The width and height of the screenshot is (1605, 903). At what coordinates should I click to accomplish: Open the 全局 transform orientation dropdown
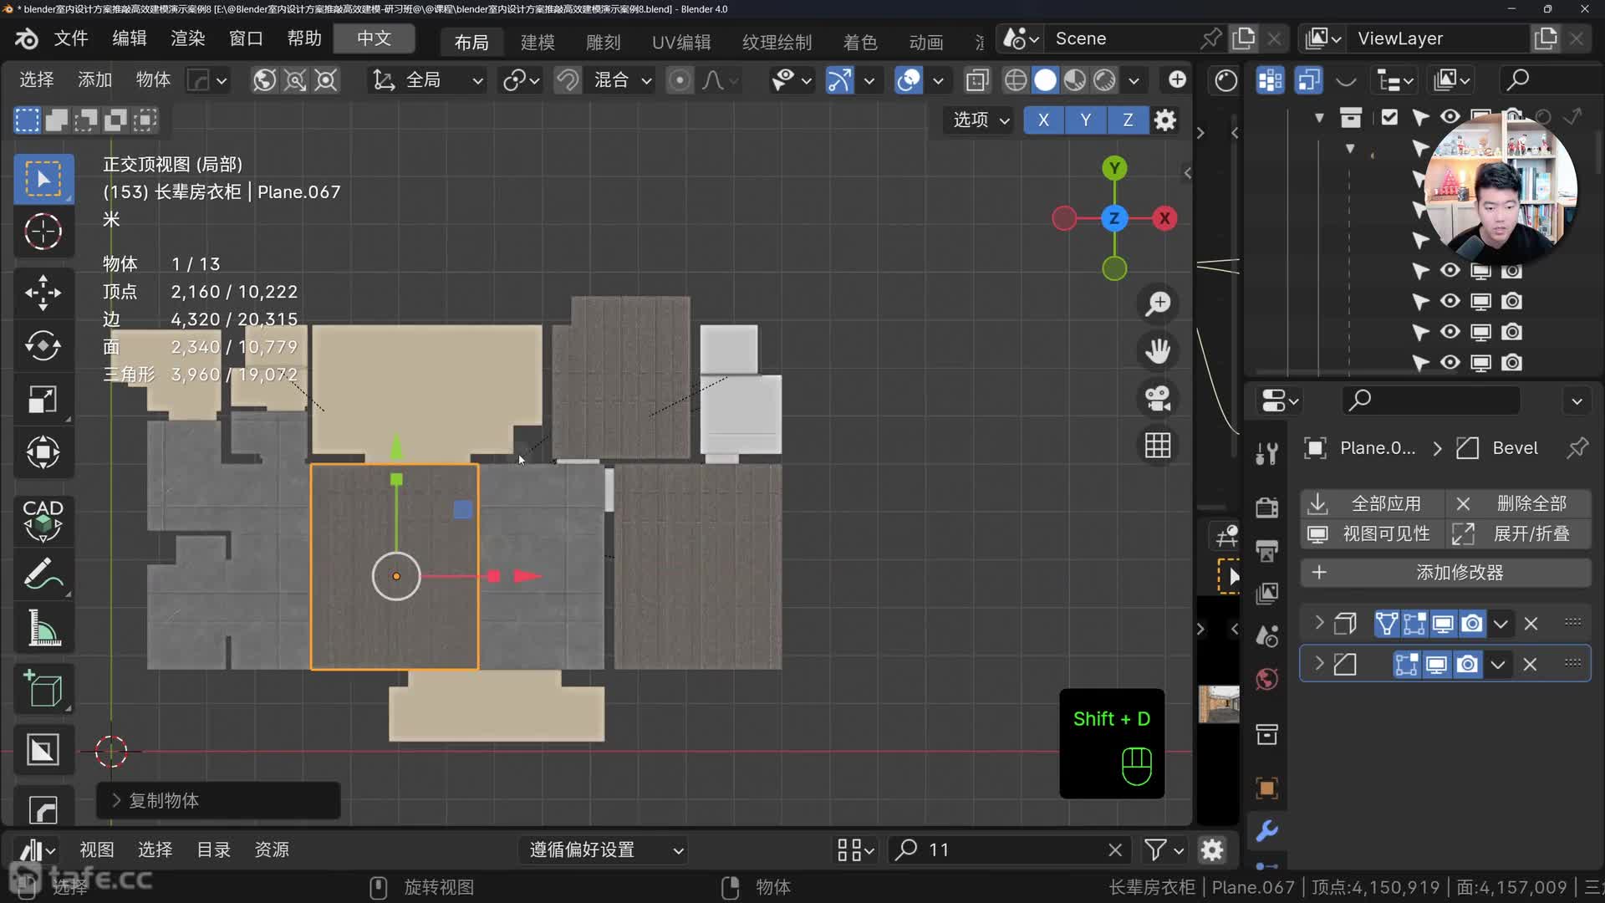[428, 80]
